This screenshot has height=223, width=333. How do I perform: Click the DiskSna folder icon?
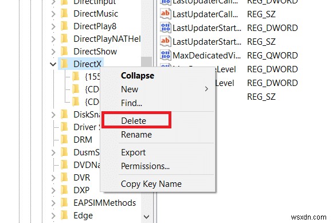pyautogui.click(x=64, y=115)
